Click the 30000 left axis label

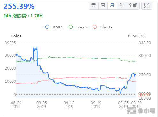click(10, 55)
